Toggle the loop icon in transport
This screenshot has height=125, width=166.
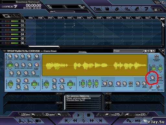pyautogui.click(x=83, y=120)
